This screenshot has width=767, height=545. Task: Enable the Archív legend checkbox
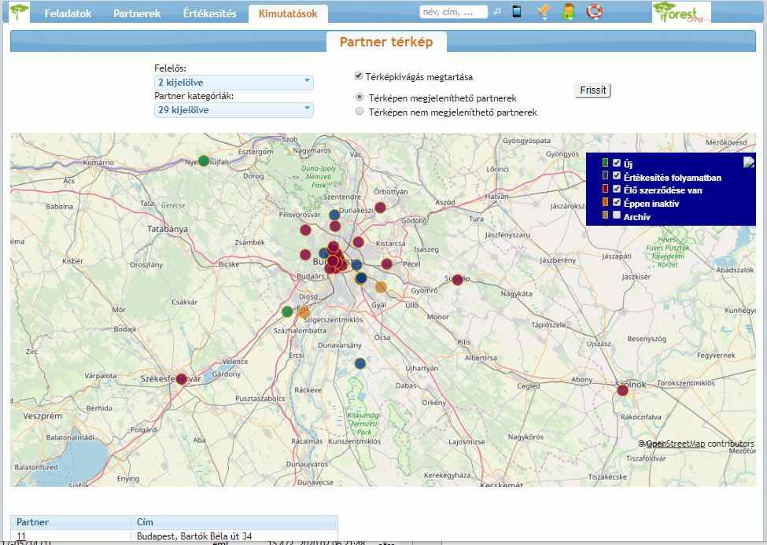617,215
